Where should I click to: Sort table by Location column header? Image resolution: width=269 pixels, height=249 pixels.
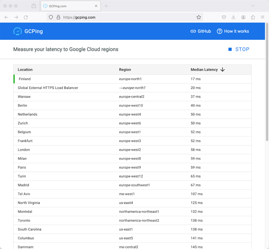tap(25, 70)
